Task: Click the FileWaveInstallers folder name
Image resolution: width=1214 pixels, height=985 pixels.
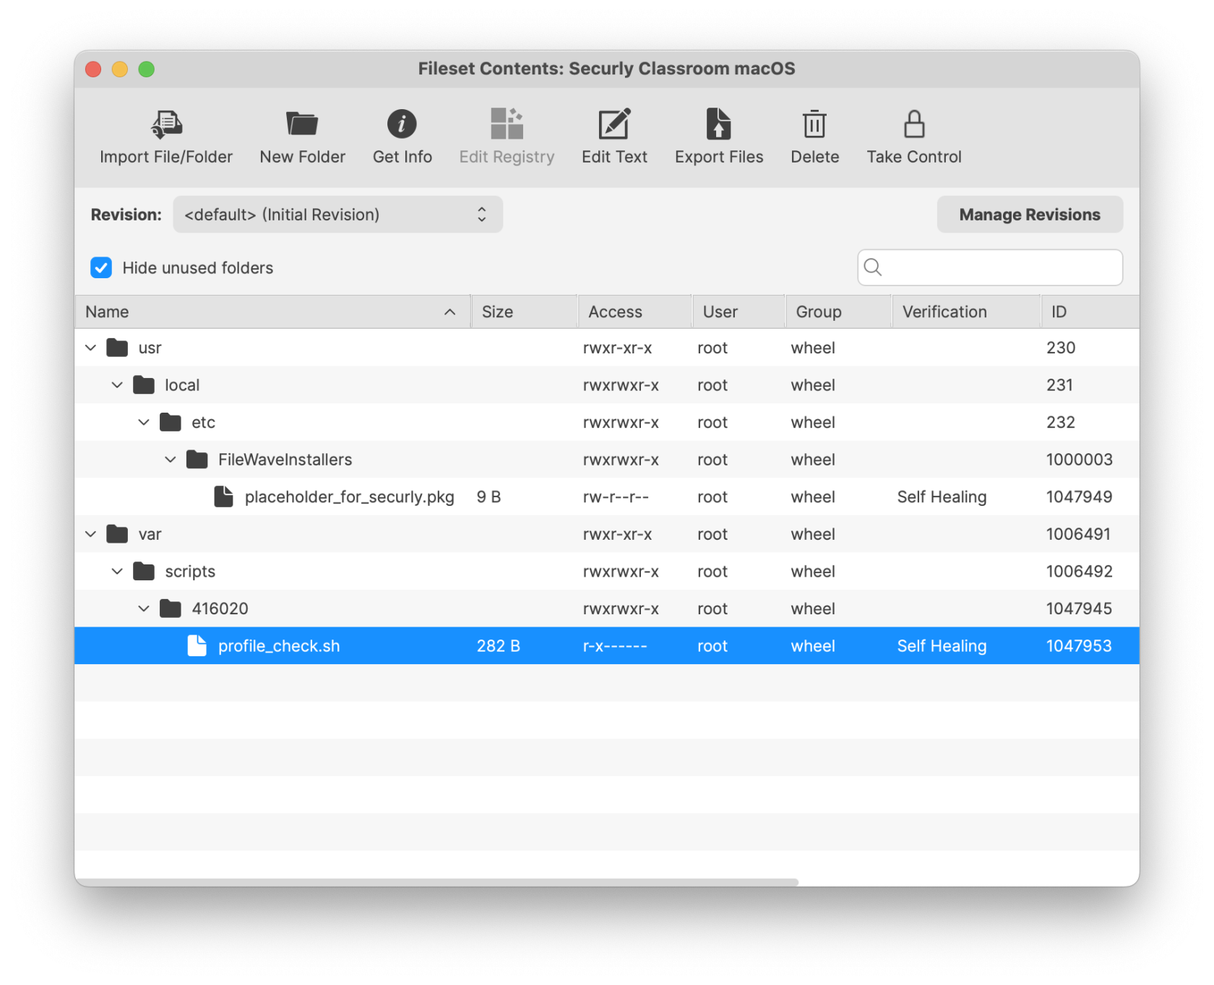Action: 285,460
